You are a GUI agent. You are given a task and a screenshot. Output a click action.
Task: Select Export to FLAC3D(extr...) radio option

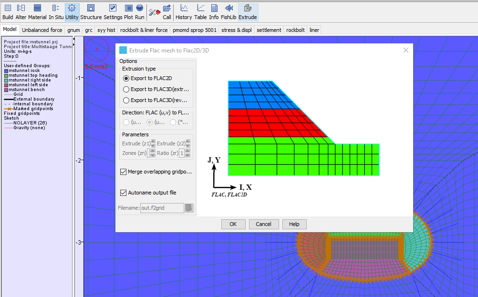[x=126, y=89]
